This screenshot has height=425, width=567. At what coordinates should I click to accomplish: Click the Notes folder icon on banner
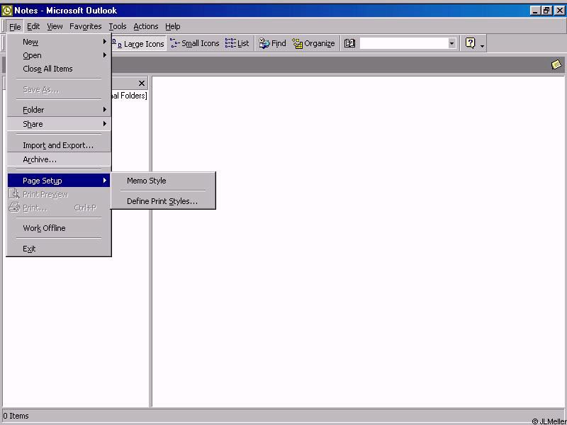[556, 65]
